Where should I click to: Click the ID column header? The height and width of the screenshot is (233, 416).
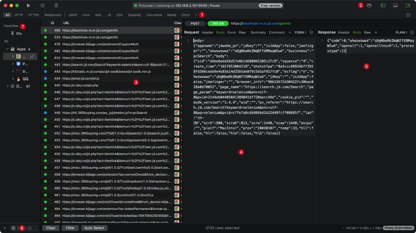coord(52,23)
